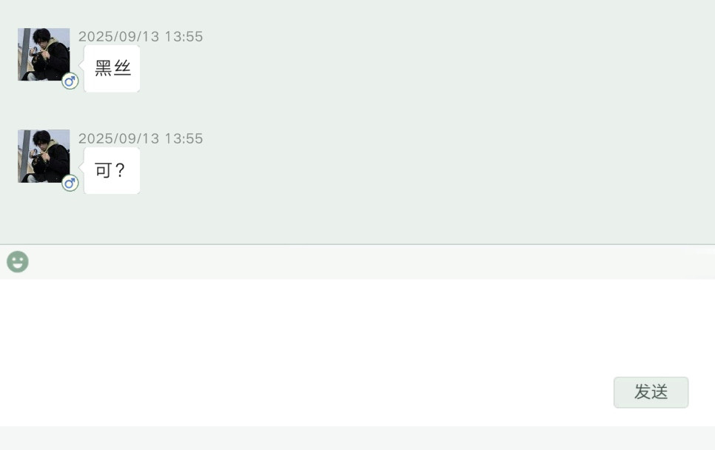
Task: Click the gray footer bar under input
Action: click(357, 438)
